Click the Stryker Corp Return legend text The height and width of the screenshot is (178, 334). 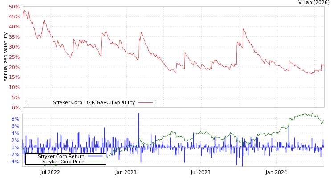pyautogui.click(x=61, y=157)
